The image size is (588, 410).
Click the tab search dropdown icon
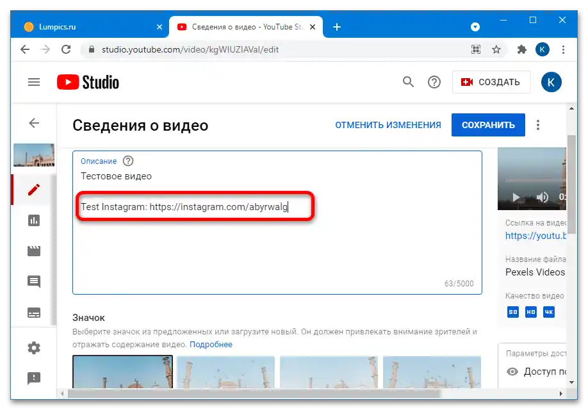tap(475, 27)
